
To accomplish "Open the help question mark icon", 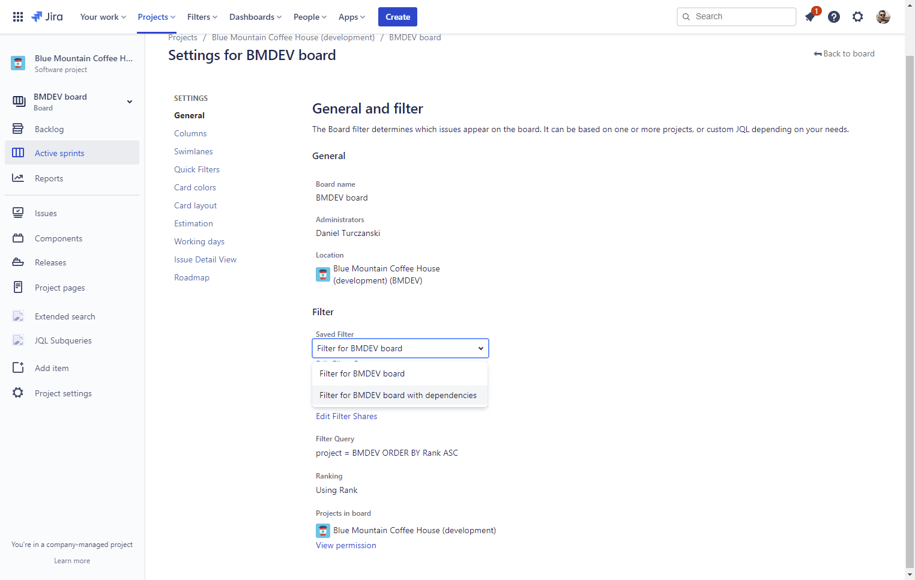I will point(834,17).
